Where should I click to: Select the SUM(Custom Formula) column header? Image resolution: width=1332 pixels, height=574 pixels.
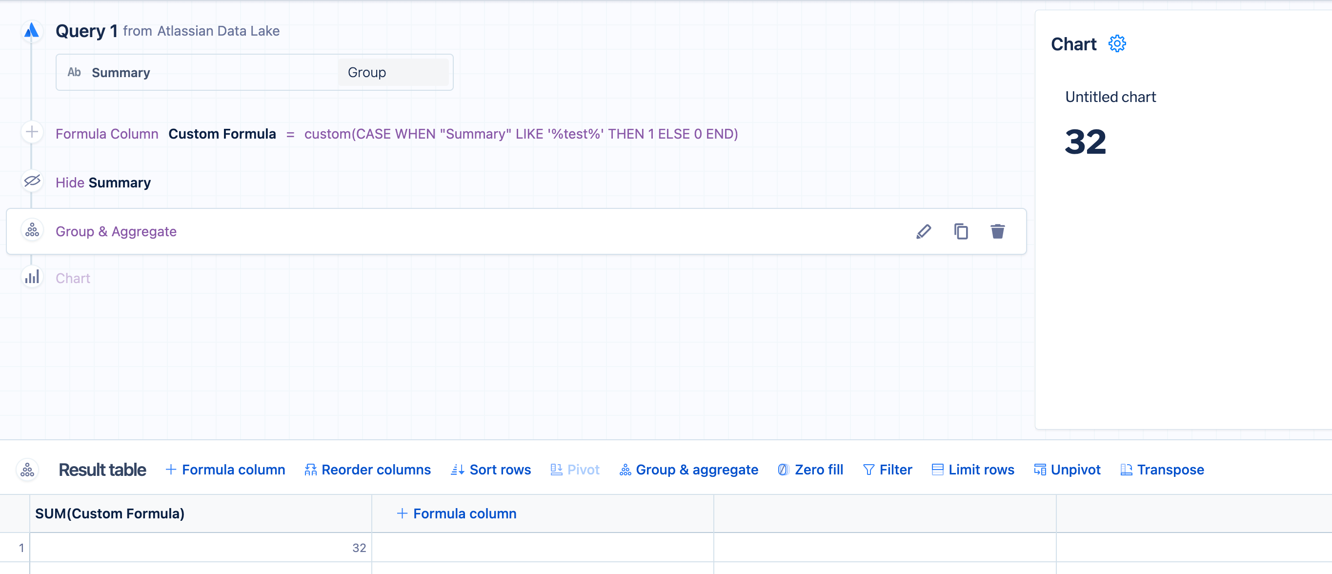coord(110,514)
